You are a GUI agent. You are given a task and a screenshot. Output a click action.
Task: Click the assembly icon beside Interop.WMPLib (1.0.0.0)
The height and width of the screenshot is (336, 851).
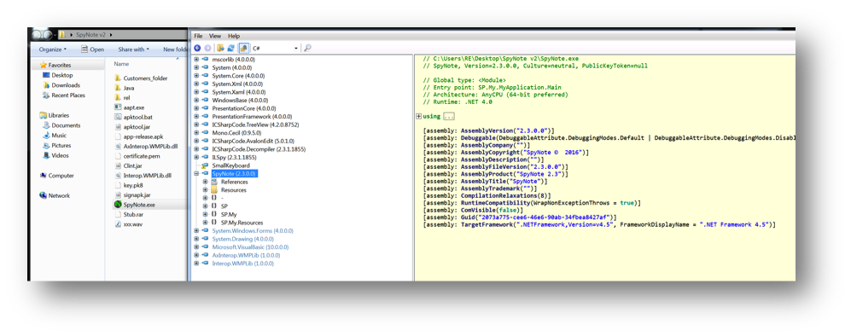pos(205,264)
